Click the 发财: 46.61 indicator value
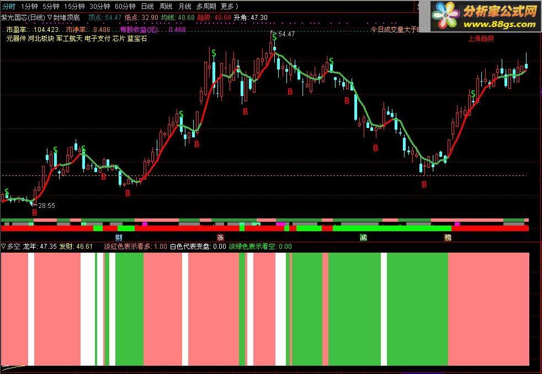 (x=76, y=247)
